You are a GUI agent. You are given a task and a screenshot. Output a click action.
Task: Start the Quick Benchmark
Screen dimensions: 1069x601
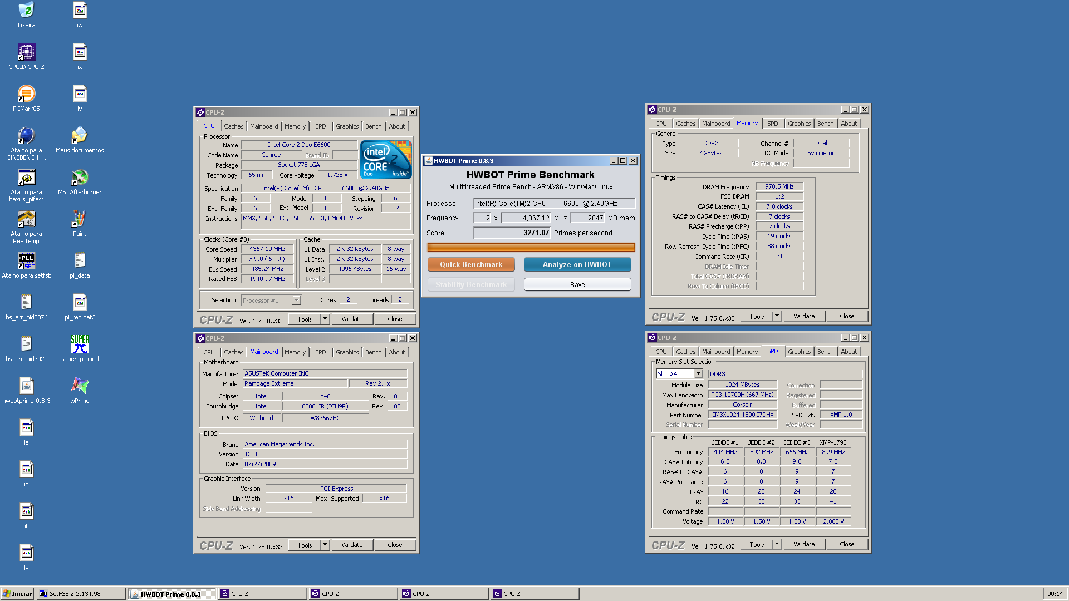[x=471, y=264]
